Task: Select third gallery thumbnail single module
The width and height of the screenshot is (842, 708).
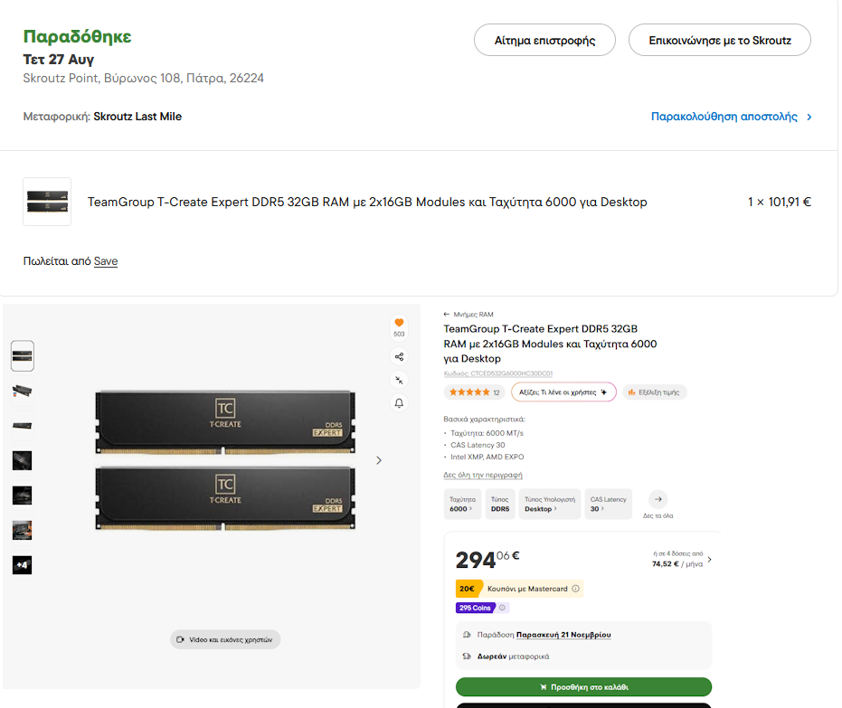Action: click(22, 426)
